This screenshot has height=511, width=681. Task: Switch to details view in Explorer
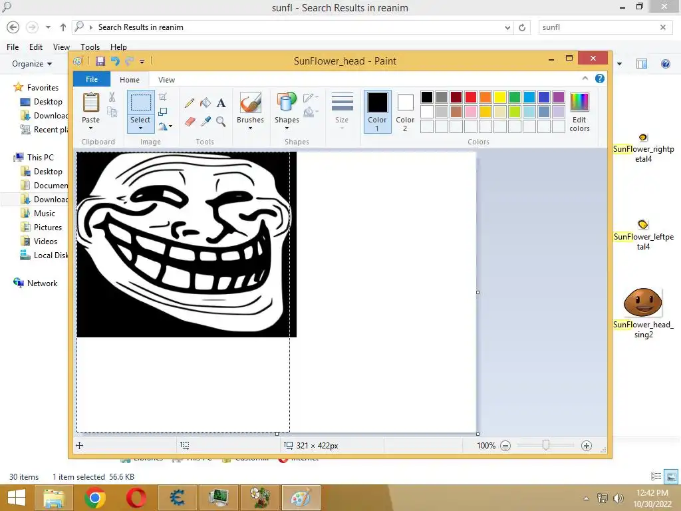point(656,476)
